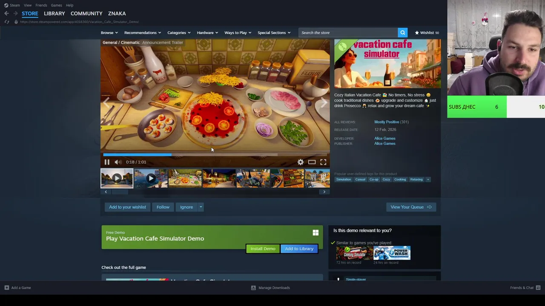The image size is (545, 306).
Task: Expand the Recommendations dropdown
Action: point(143,33)
